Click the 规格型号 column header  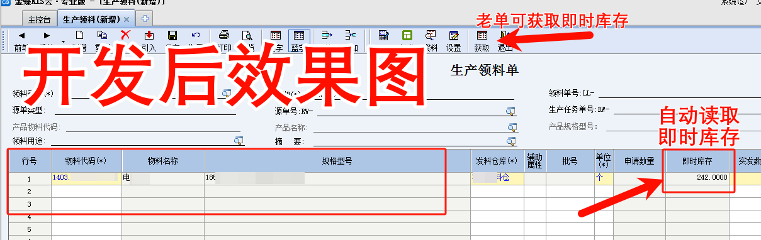337,161
